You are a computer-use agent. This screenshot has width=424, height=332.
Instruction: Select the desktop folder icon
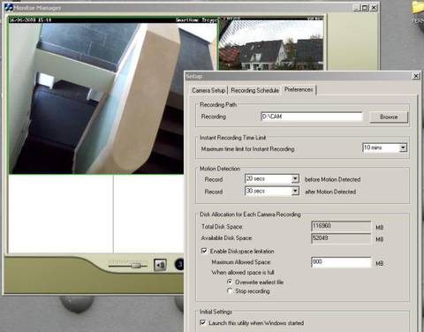(418, 7)
